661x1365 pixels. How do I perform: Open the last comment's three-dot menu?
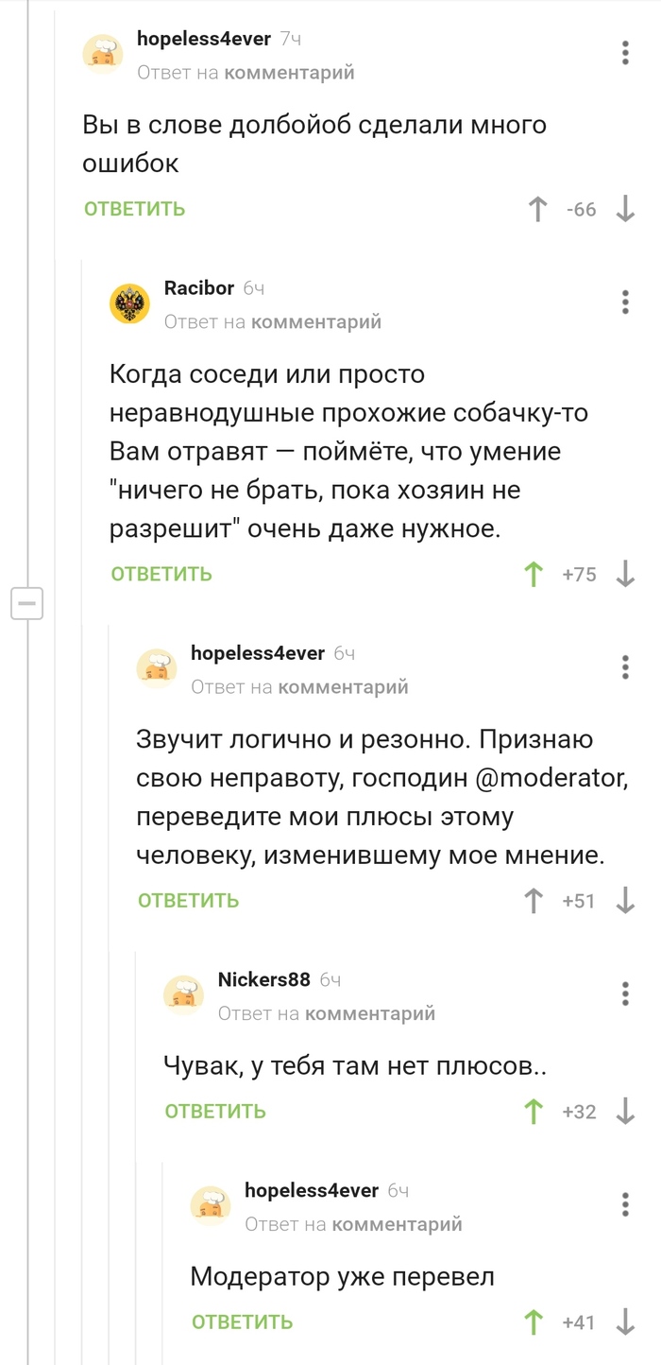[624, 1203]
